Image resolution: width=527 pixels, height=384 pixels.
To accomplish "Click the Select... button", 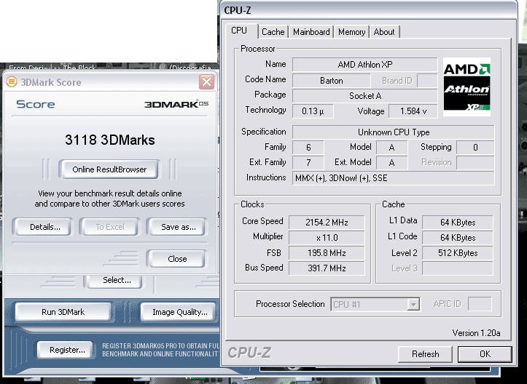I will click(117, 280).
